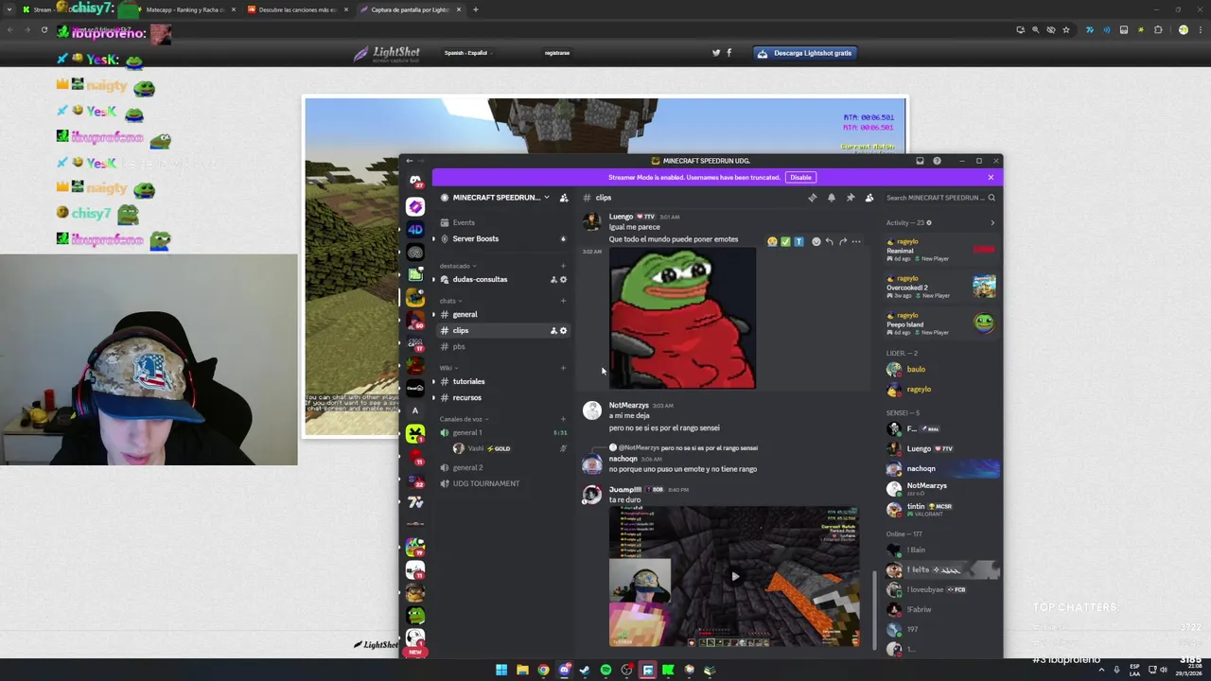Open Discord help icon in title bar
This screenshot has width=1211, height=681.
click(x=937, y=161)
